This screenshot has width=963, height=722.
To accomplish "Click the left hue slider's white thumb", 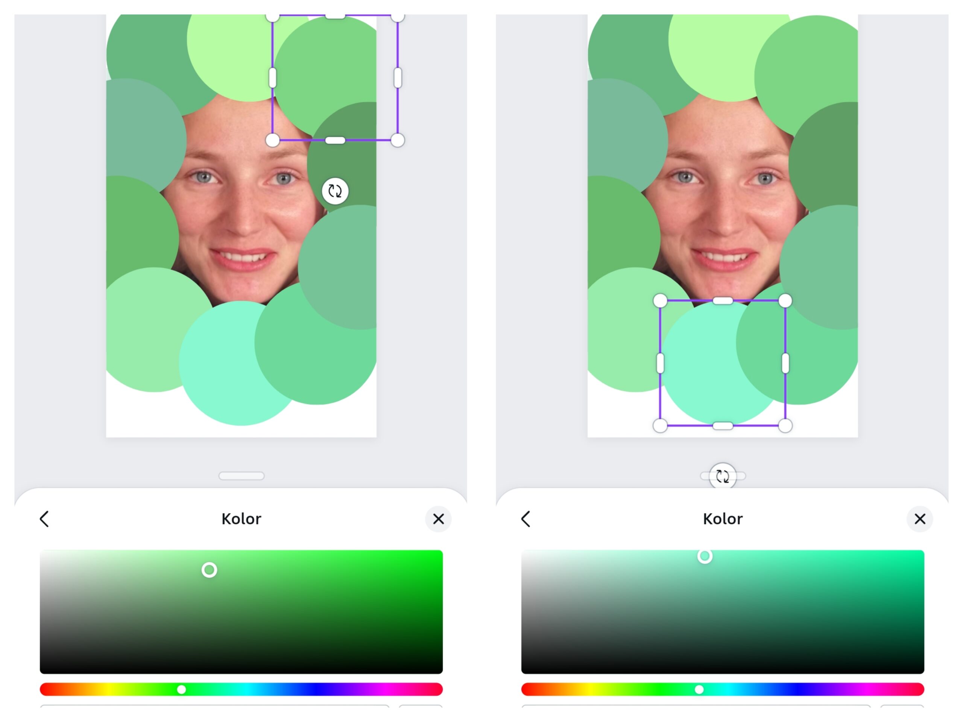I will coord(182,689).
